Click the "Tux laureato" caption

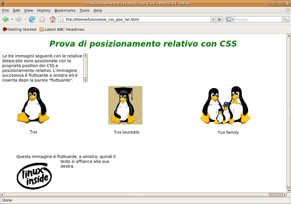tap(126, 132)
